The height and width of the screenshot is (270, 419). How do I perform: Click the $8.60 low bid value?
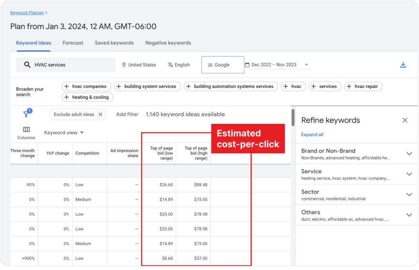tap(167, 258)
